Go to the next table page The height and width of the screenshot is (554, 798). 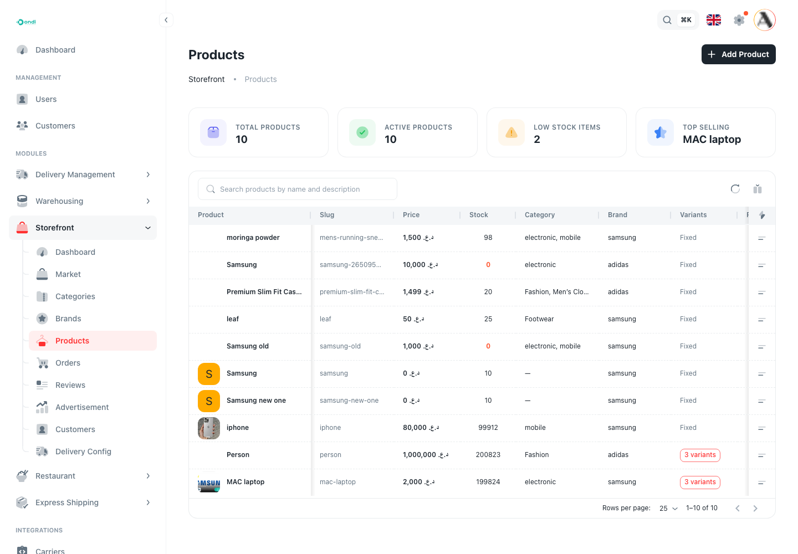[x=755, y=509]
